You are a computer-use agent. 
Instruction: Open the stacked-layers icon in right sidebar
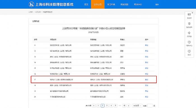coord(189,24)
